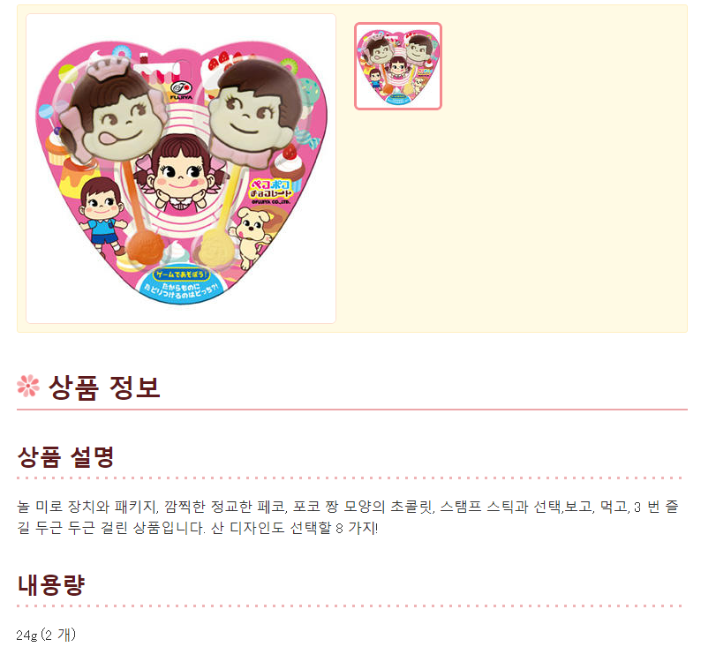
Task: Click the 내용량 subheading
Action: 51,584
